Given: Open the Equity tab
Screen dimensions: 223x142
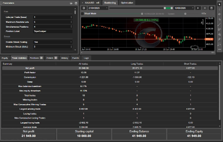Looking at the screenshot, I should tap(5, 58).
